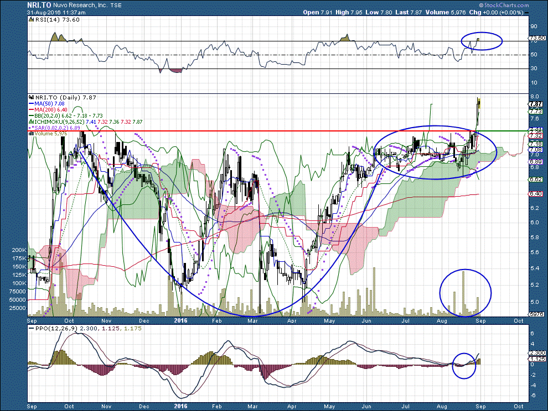
Task: Click the 7.08 MA50 price tag
Action: click(x=536, y=149)
